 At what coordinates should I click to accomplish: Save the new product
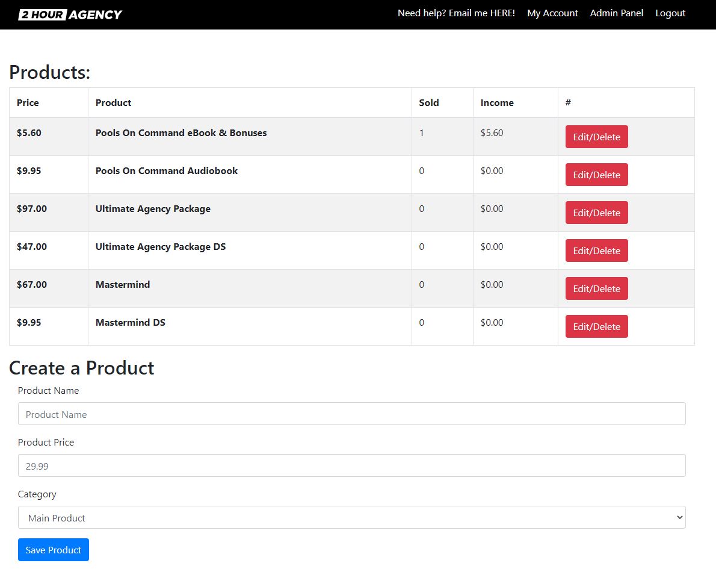(54, 550)
